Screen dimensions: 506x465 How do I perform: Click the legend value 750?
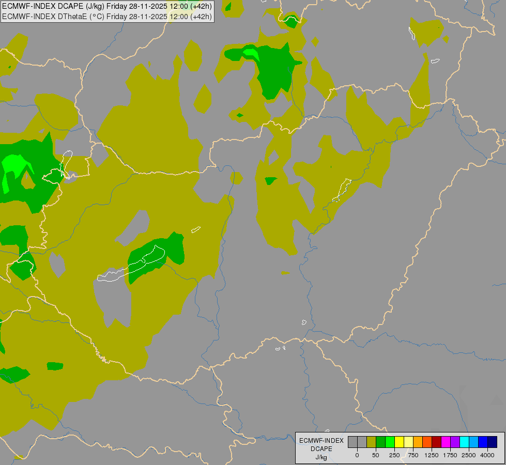click(413, 455)
